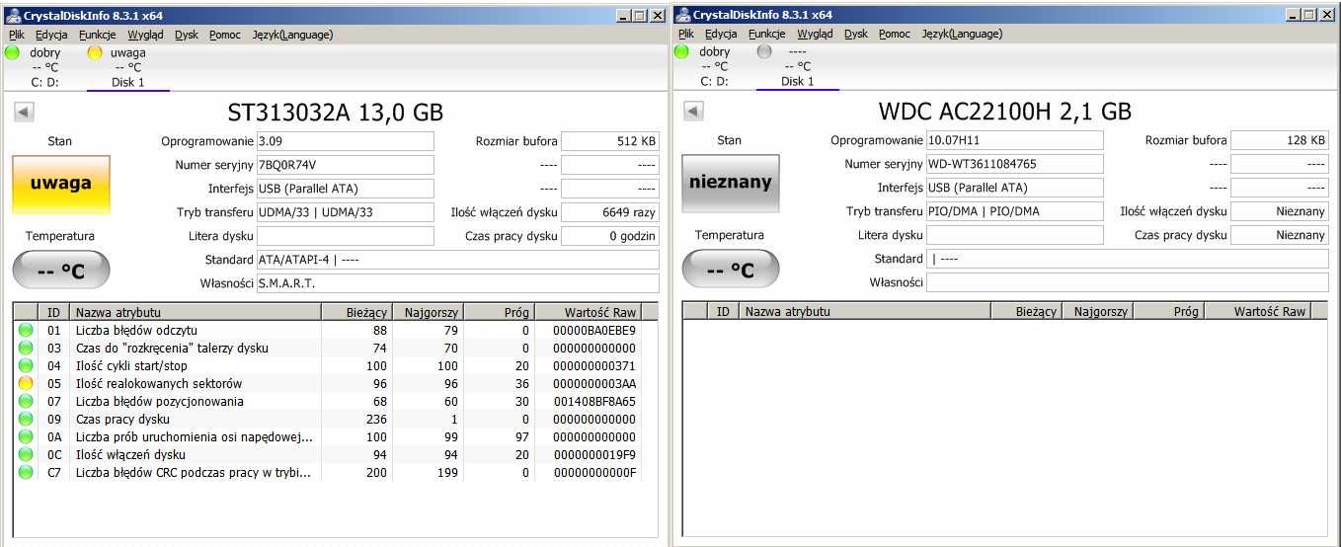The height and width of the screenshot is (547, 1341).
Task: Click the gray 'nieznany' health status button
Action: click(730, 183)
